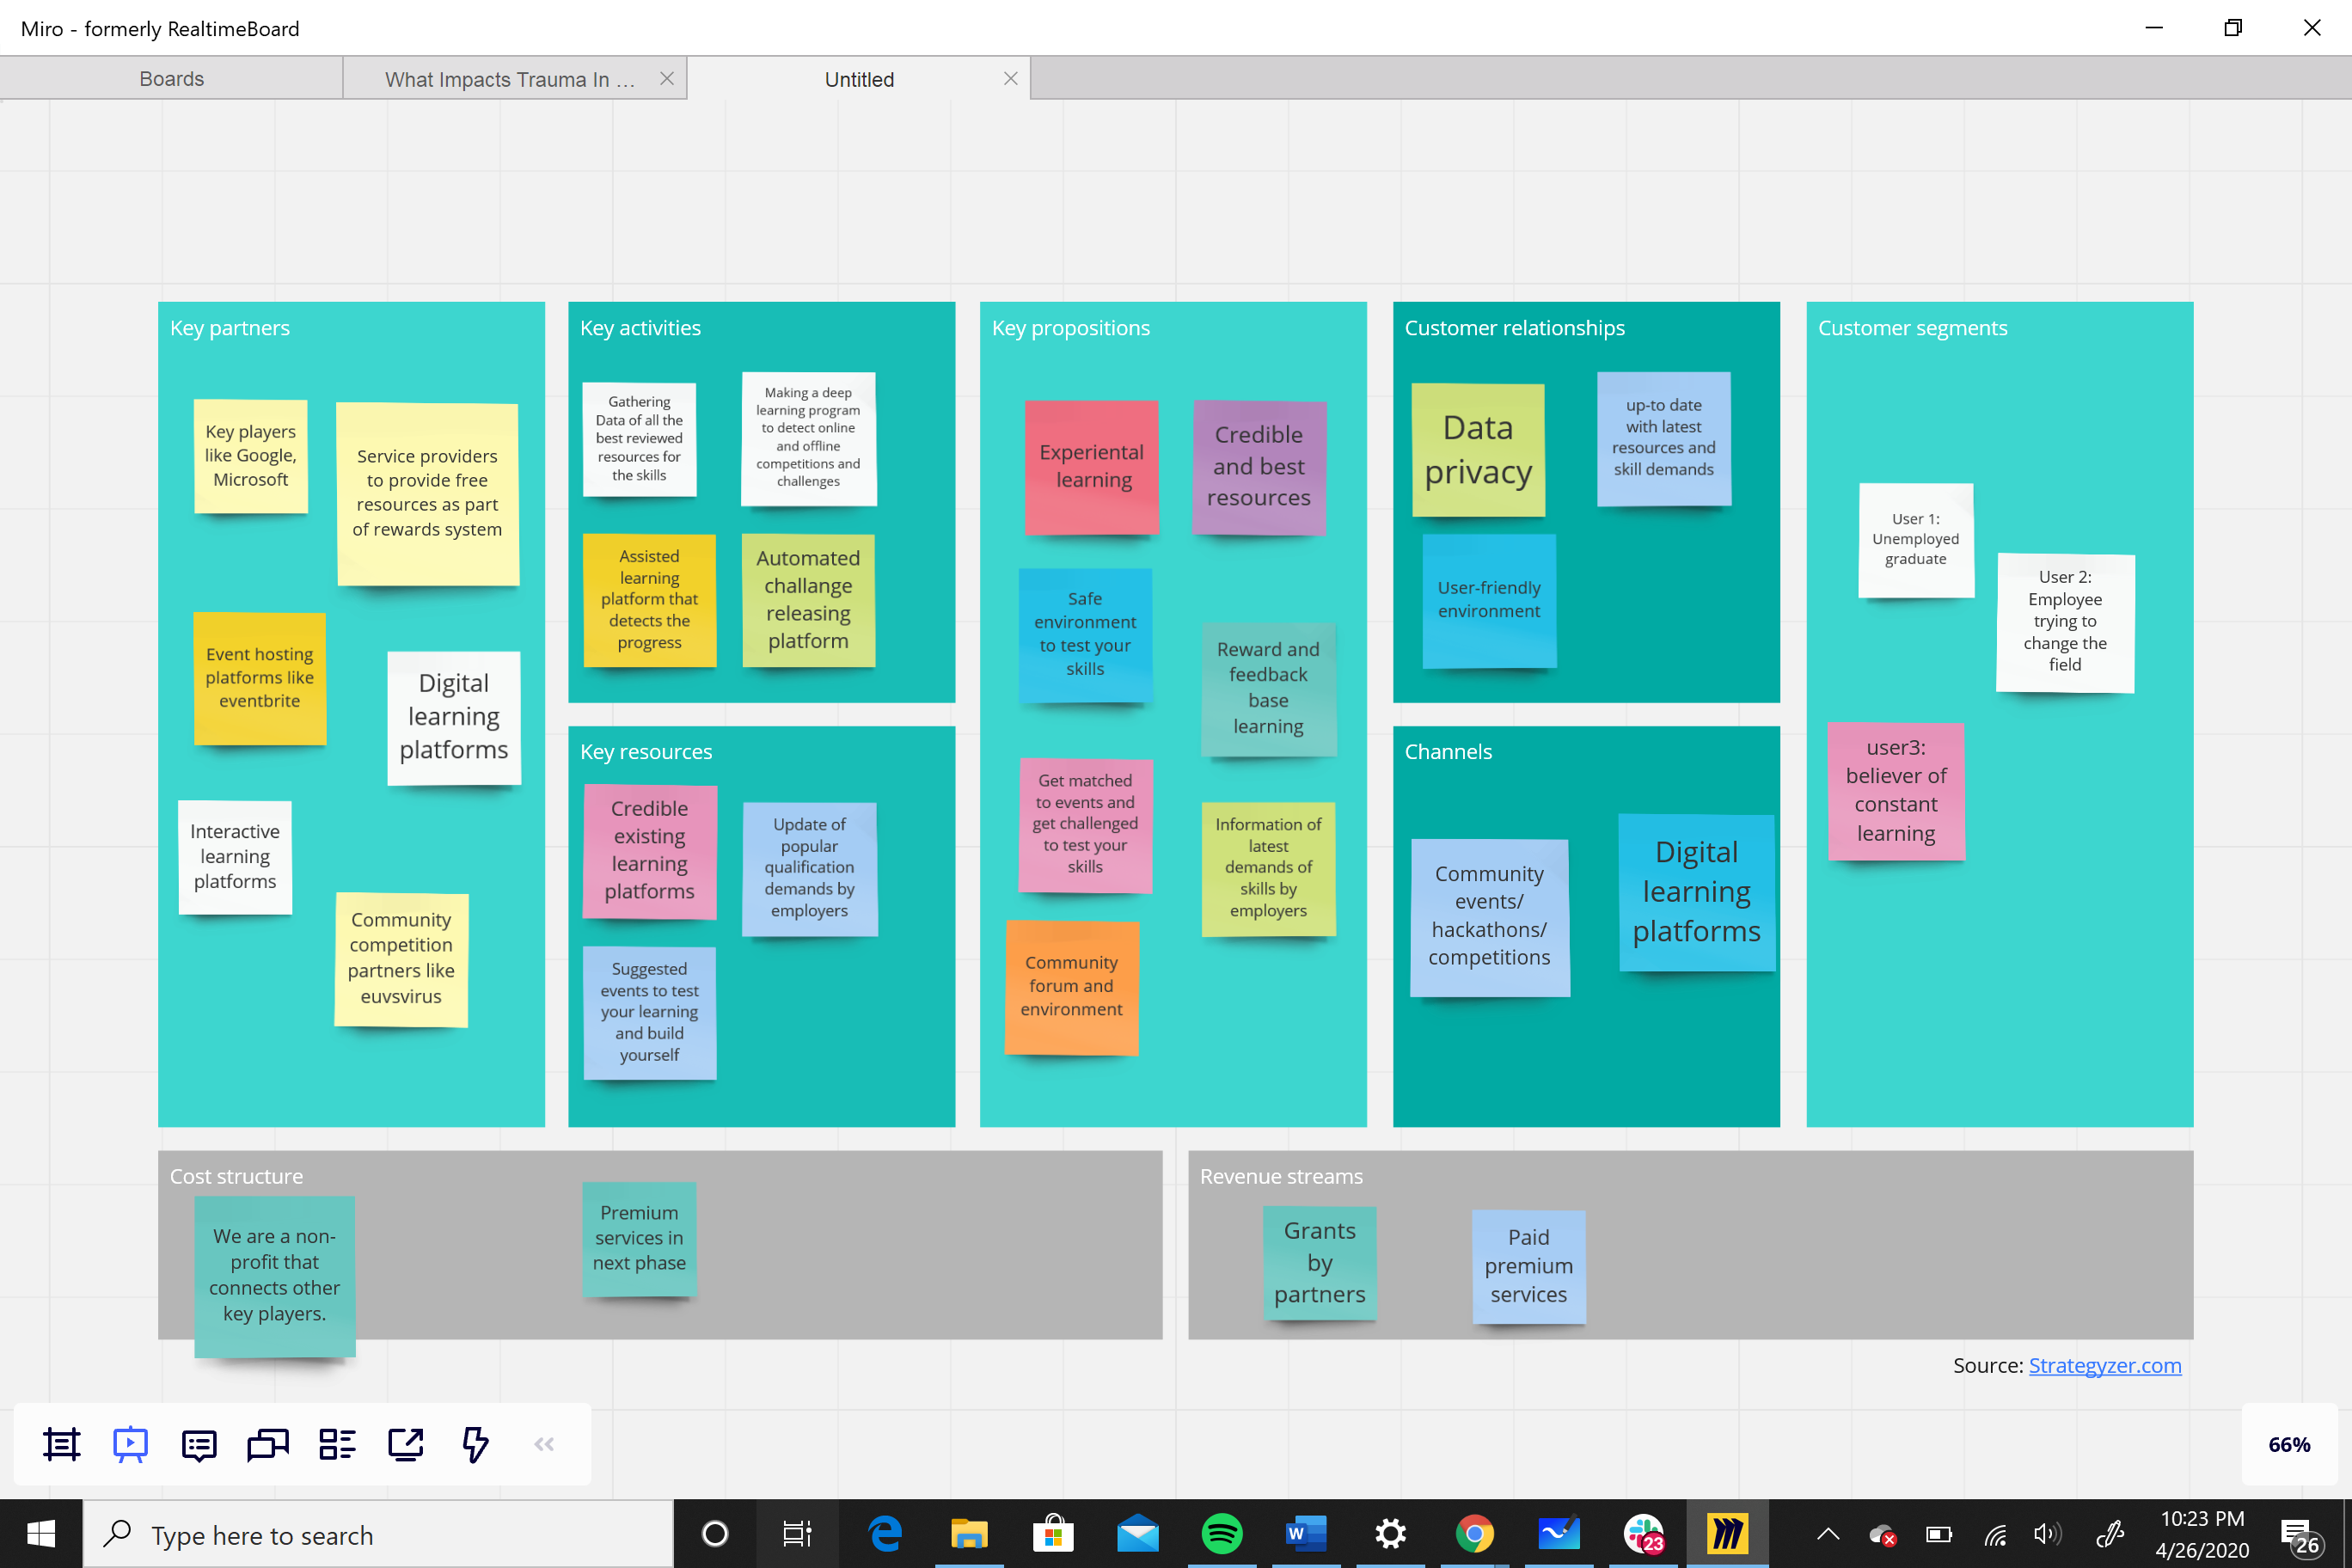Screen dimensions: 2352x1568
Task: Collapse the bottom toolbar with double chevron
Action: (544, 1444)
